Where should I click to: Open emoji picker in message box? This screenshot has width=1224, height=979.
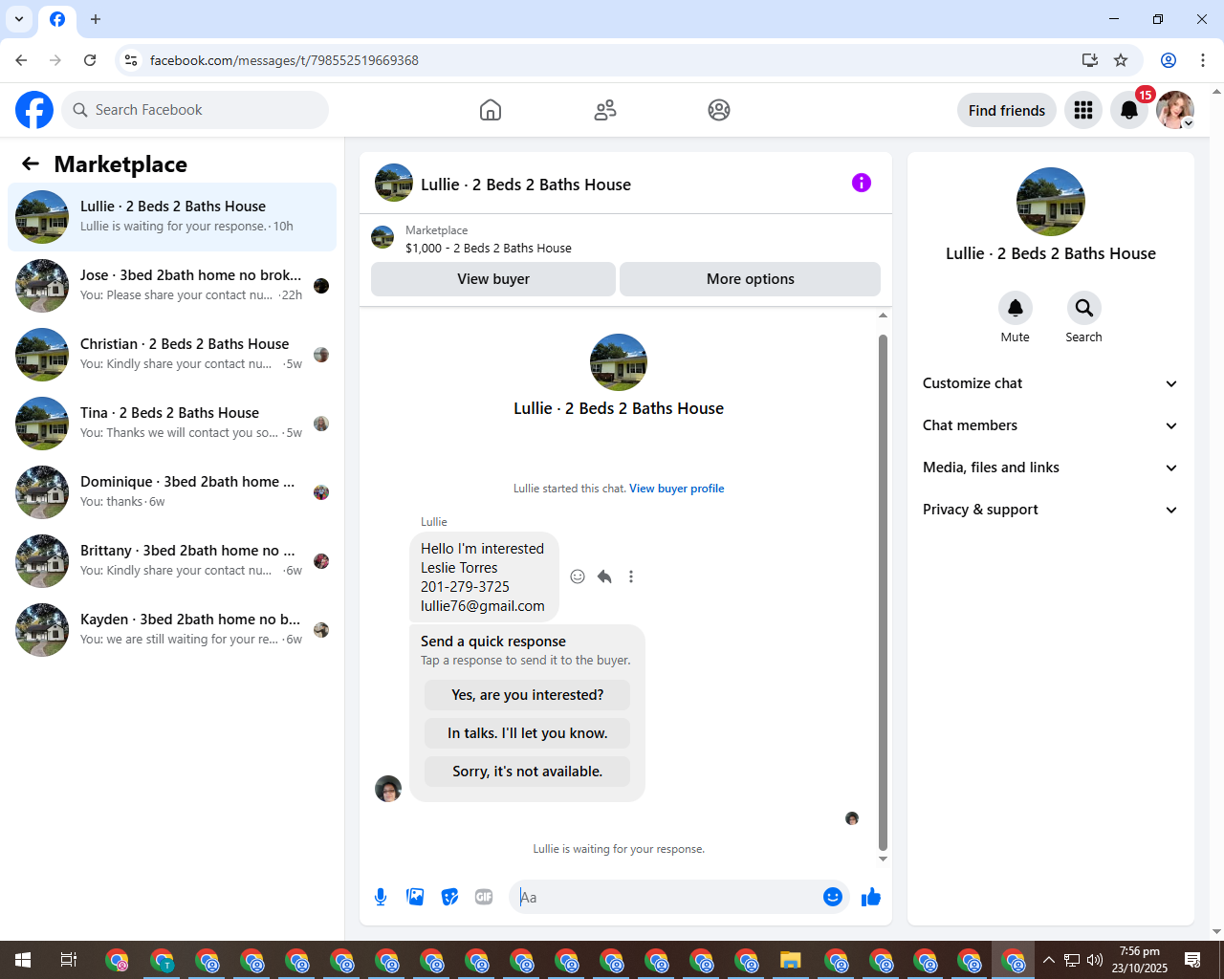pyautogui.click(x=833, y=897)
